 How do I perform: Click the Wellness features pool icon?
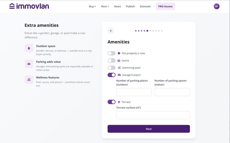coord(29,79)
